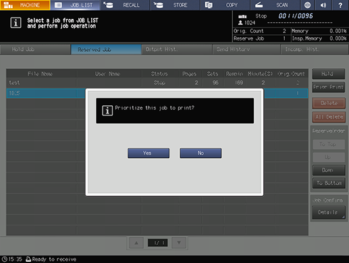The height and width of the screenshot is (263, 349).
Task: Go to next page with down arrow
Action: [179, 243]
